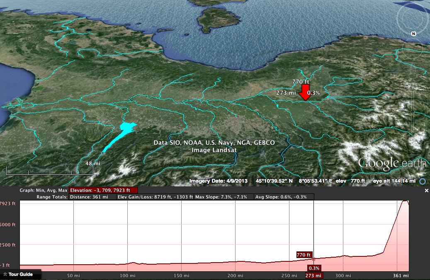Viewport: 430px width, 280px height.
Task: Close the elevation profile panel
Action: click(426, 191)
